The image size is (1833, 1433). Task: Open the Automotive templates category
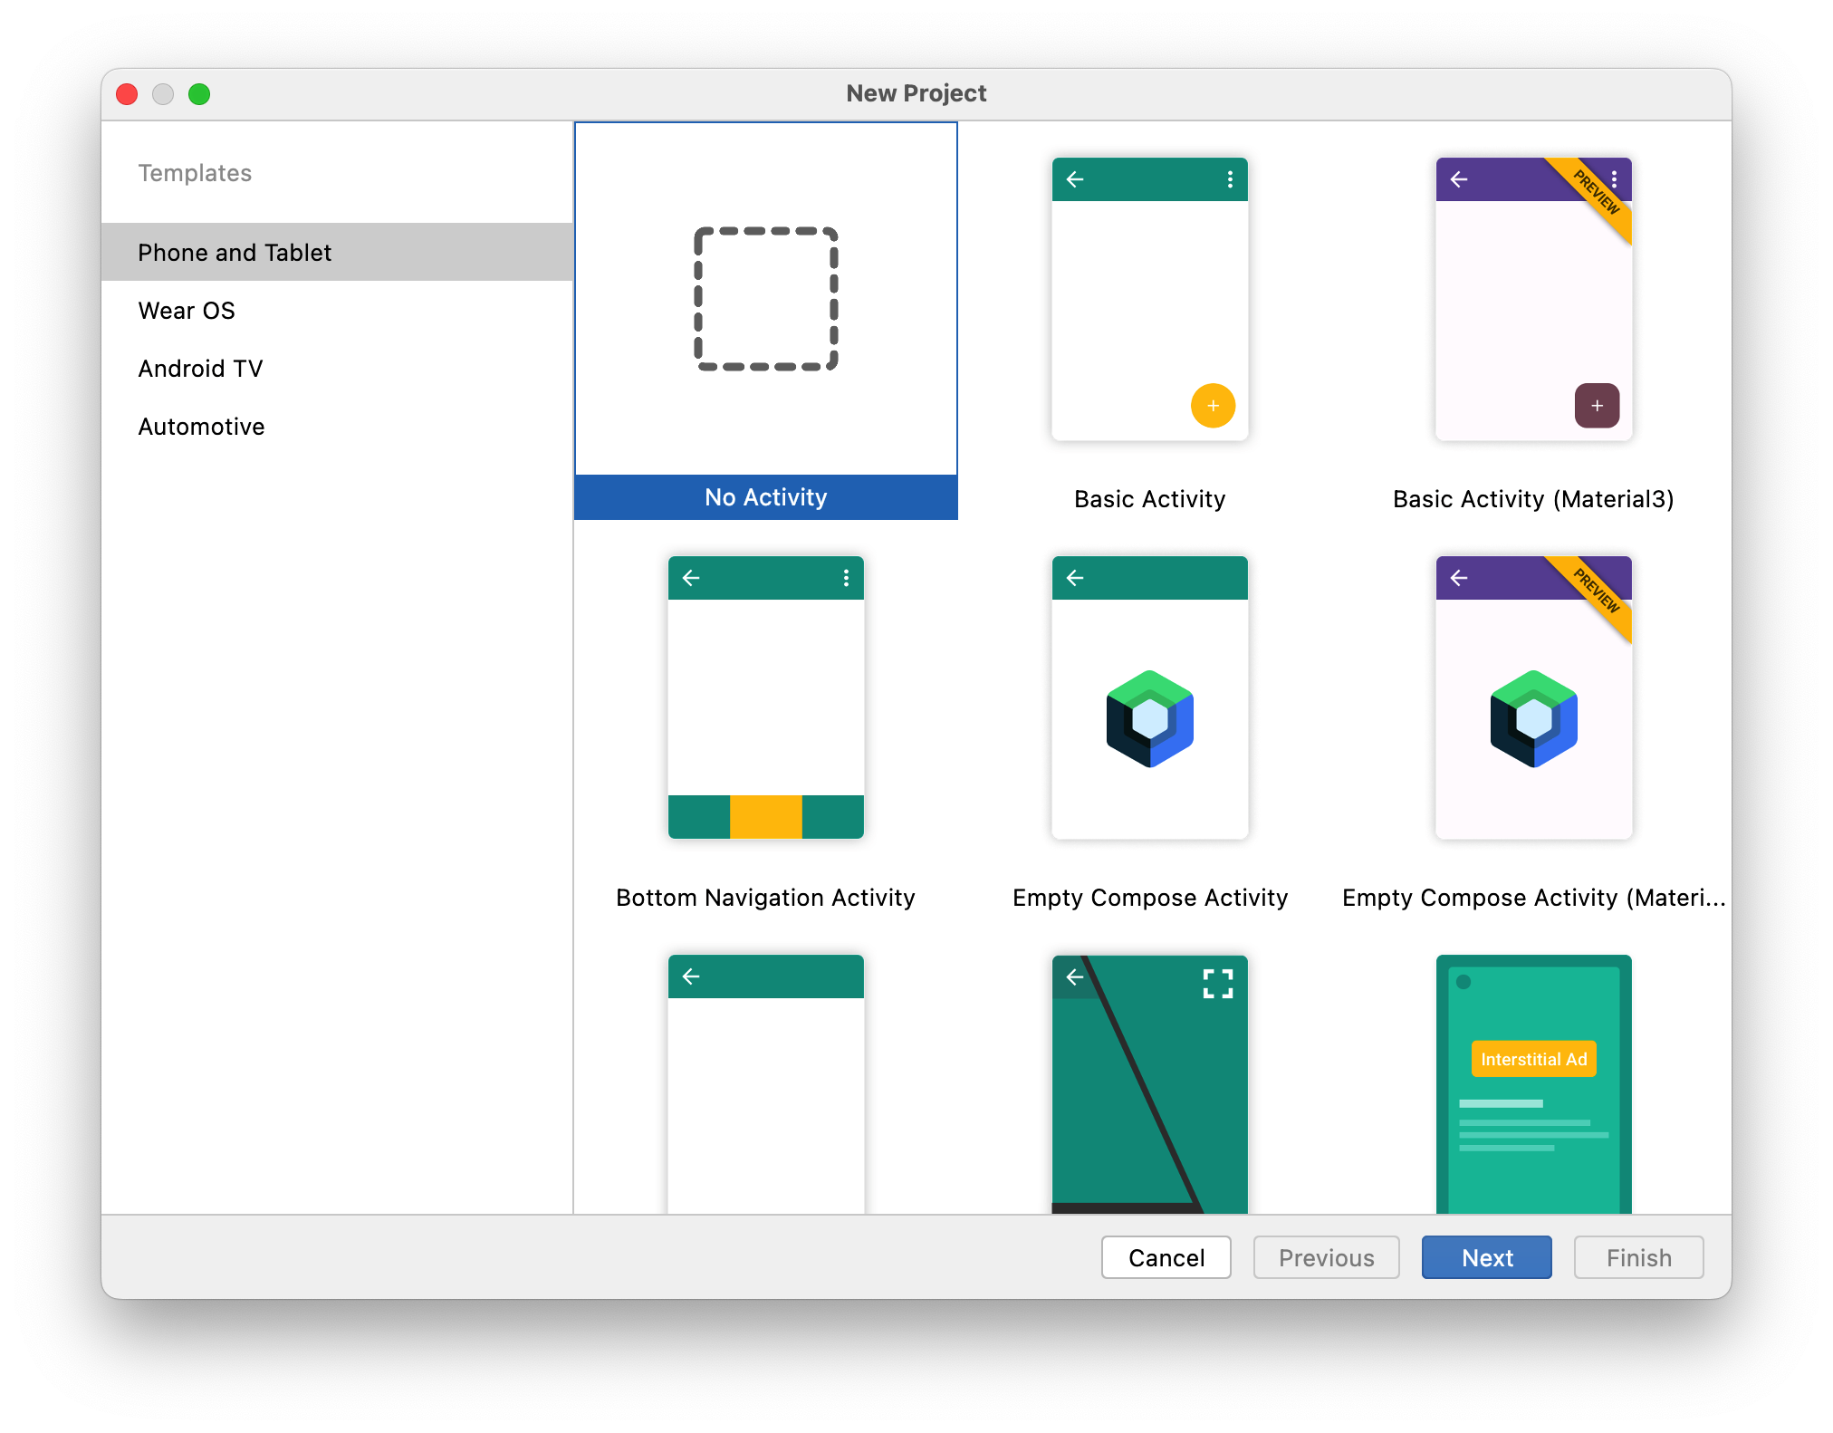[201, 427]
